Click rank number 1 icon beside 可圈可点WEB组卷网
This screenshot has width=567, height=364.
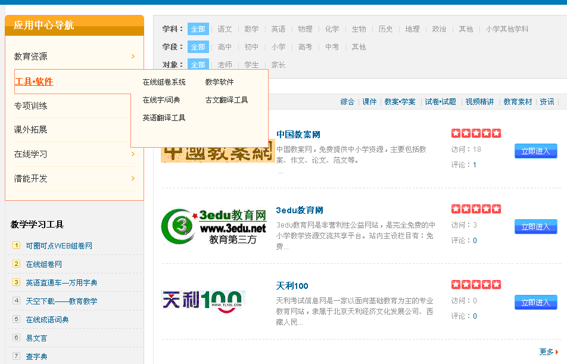click(16, 245)
